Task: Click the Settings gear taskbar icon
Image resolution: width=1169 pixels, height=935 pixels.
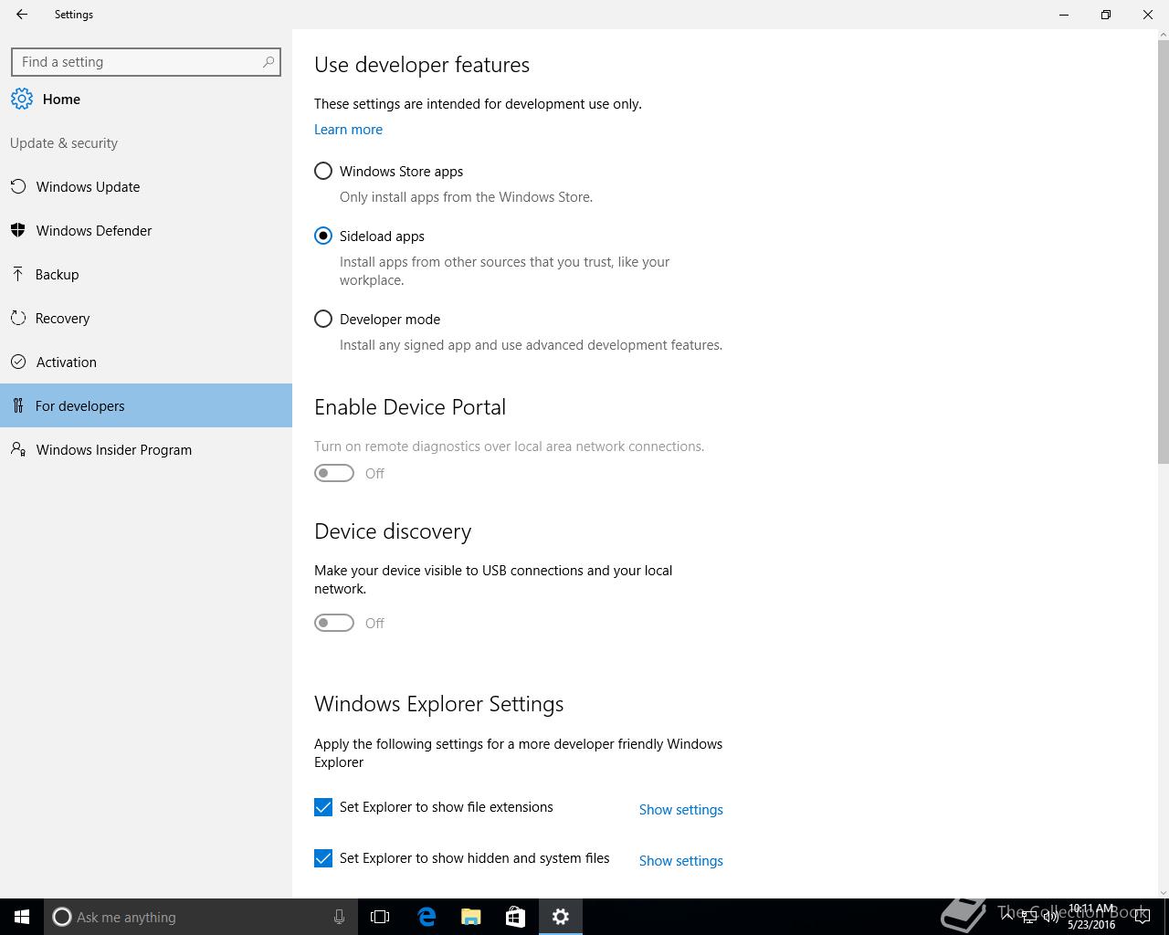Action: [x=561, y=917]
